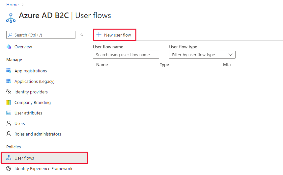This screenshot has height=175, width=283.
Task: Click the plus icon for new user flow
Action: (x=99, y=35)
